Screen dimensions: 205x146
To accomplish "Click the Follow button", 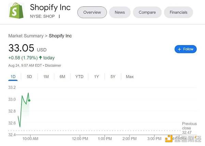I will pos(186,49).
